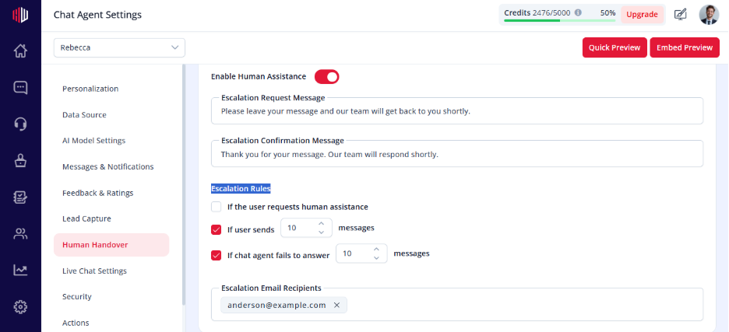Increase the 'If user sends' message count
729x332 pixels.
(321, 224)
